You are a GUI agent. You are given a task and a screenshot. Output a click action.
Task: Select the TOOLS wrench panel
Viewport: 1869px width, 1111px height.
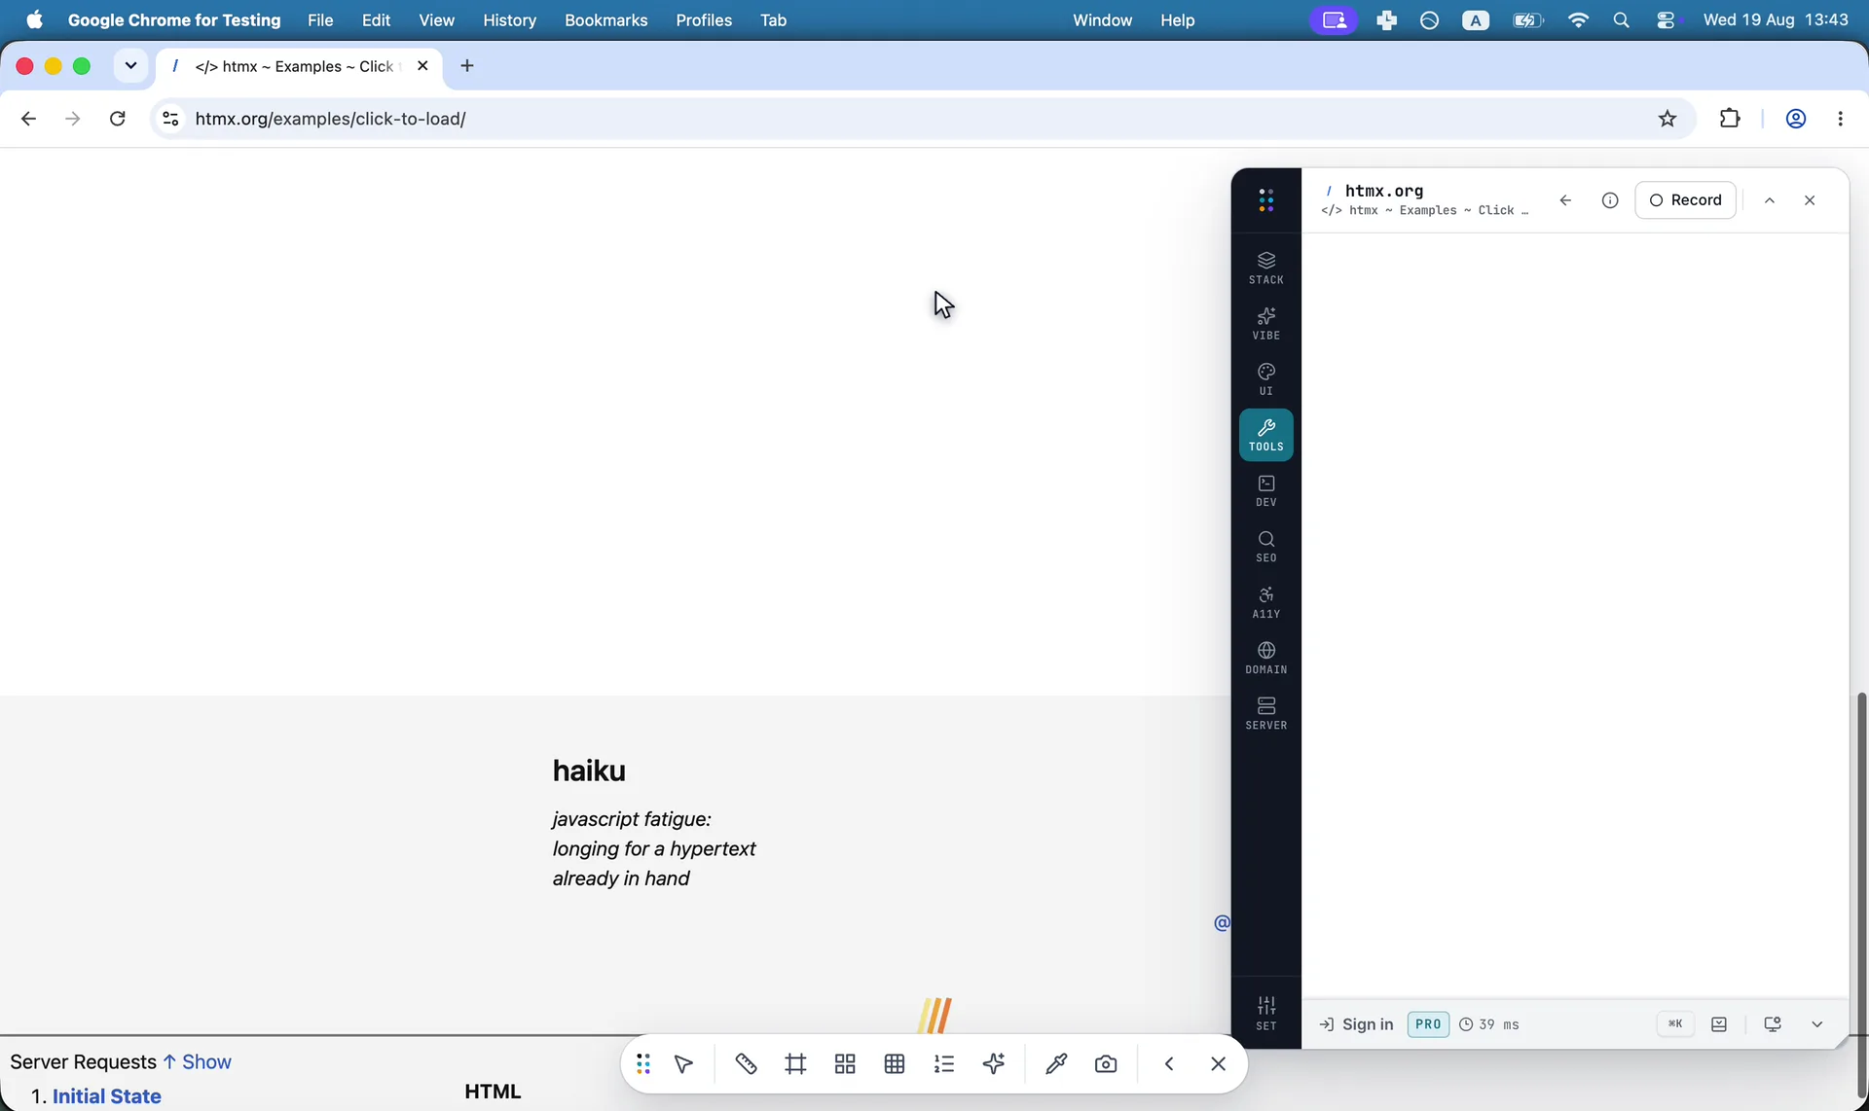(1265, 434)
